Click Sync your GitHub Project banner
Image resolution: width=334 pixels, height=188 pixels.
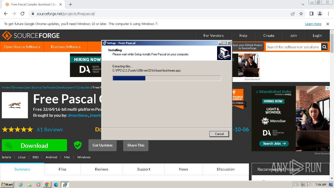tap(248, 47)
